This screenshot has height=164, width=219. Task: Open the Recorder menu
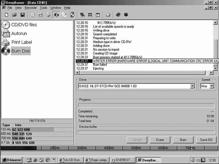31,8
